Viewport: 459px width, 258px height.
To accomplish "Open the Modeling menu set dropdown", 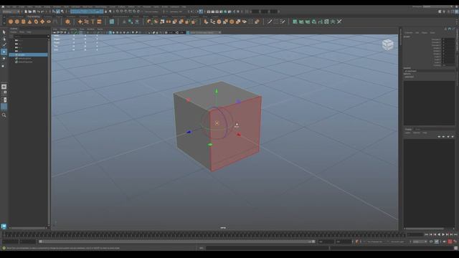I will [11, 11].
